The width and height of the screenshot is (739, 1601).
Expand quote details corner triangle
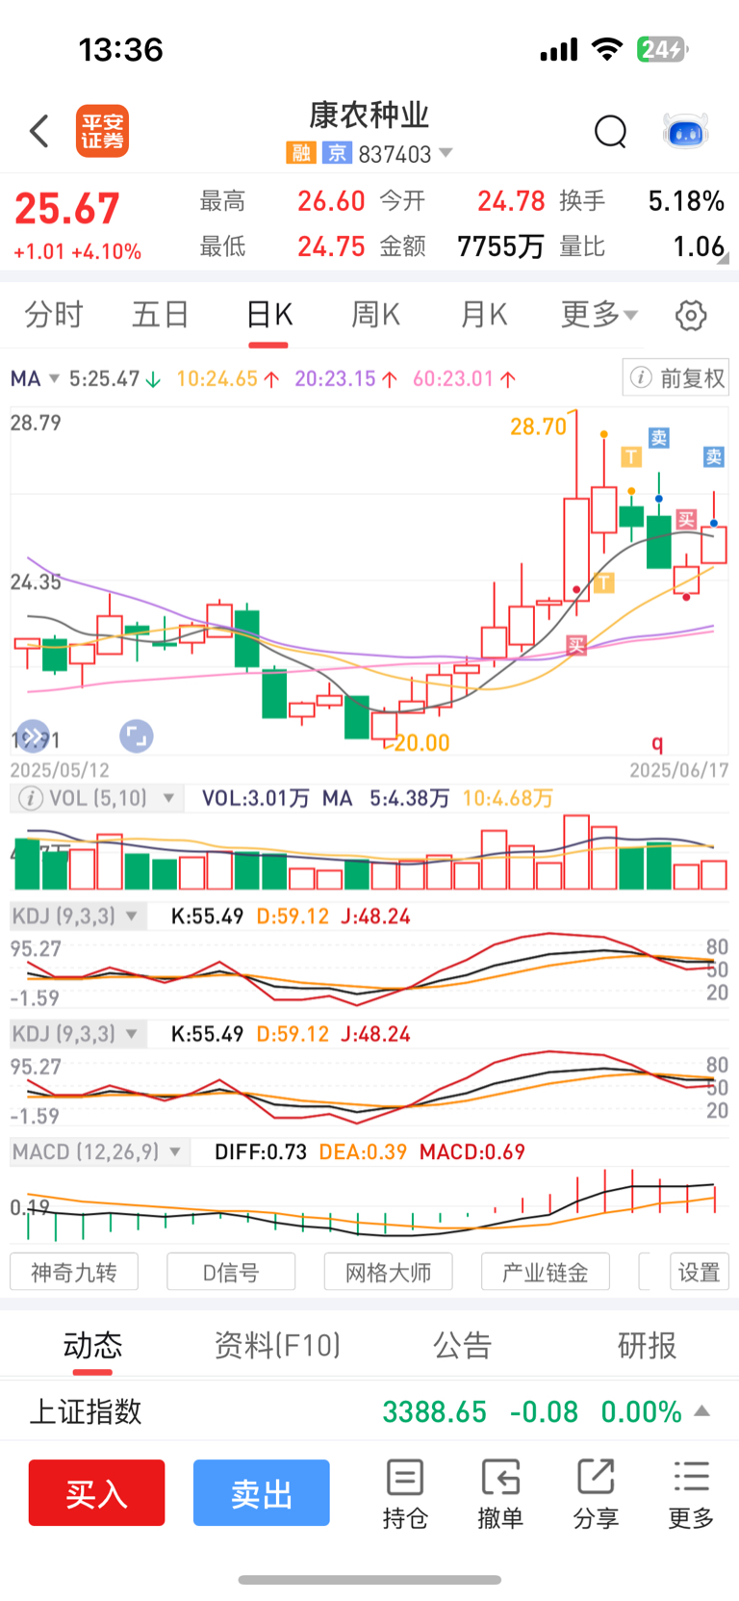723,258
